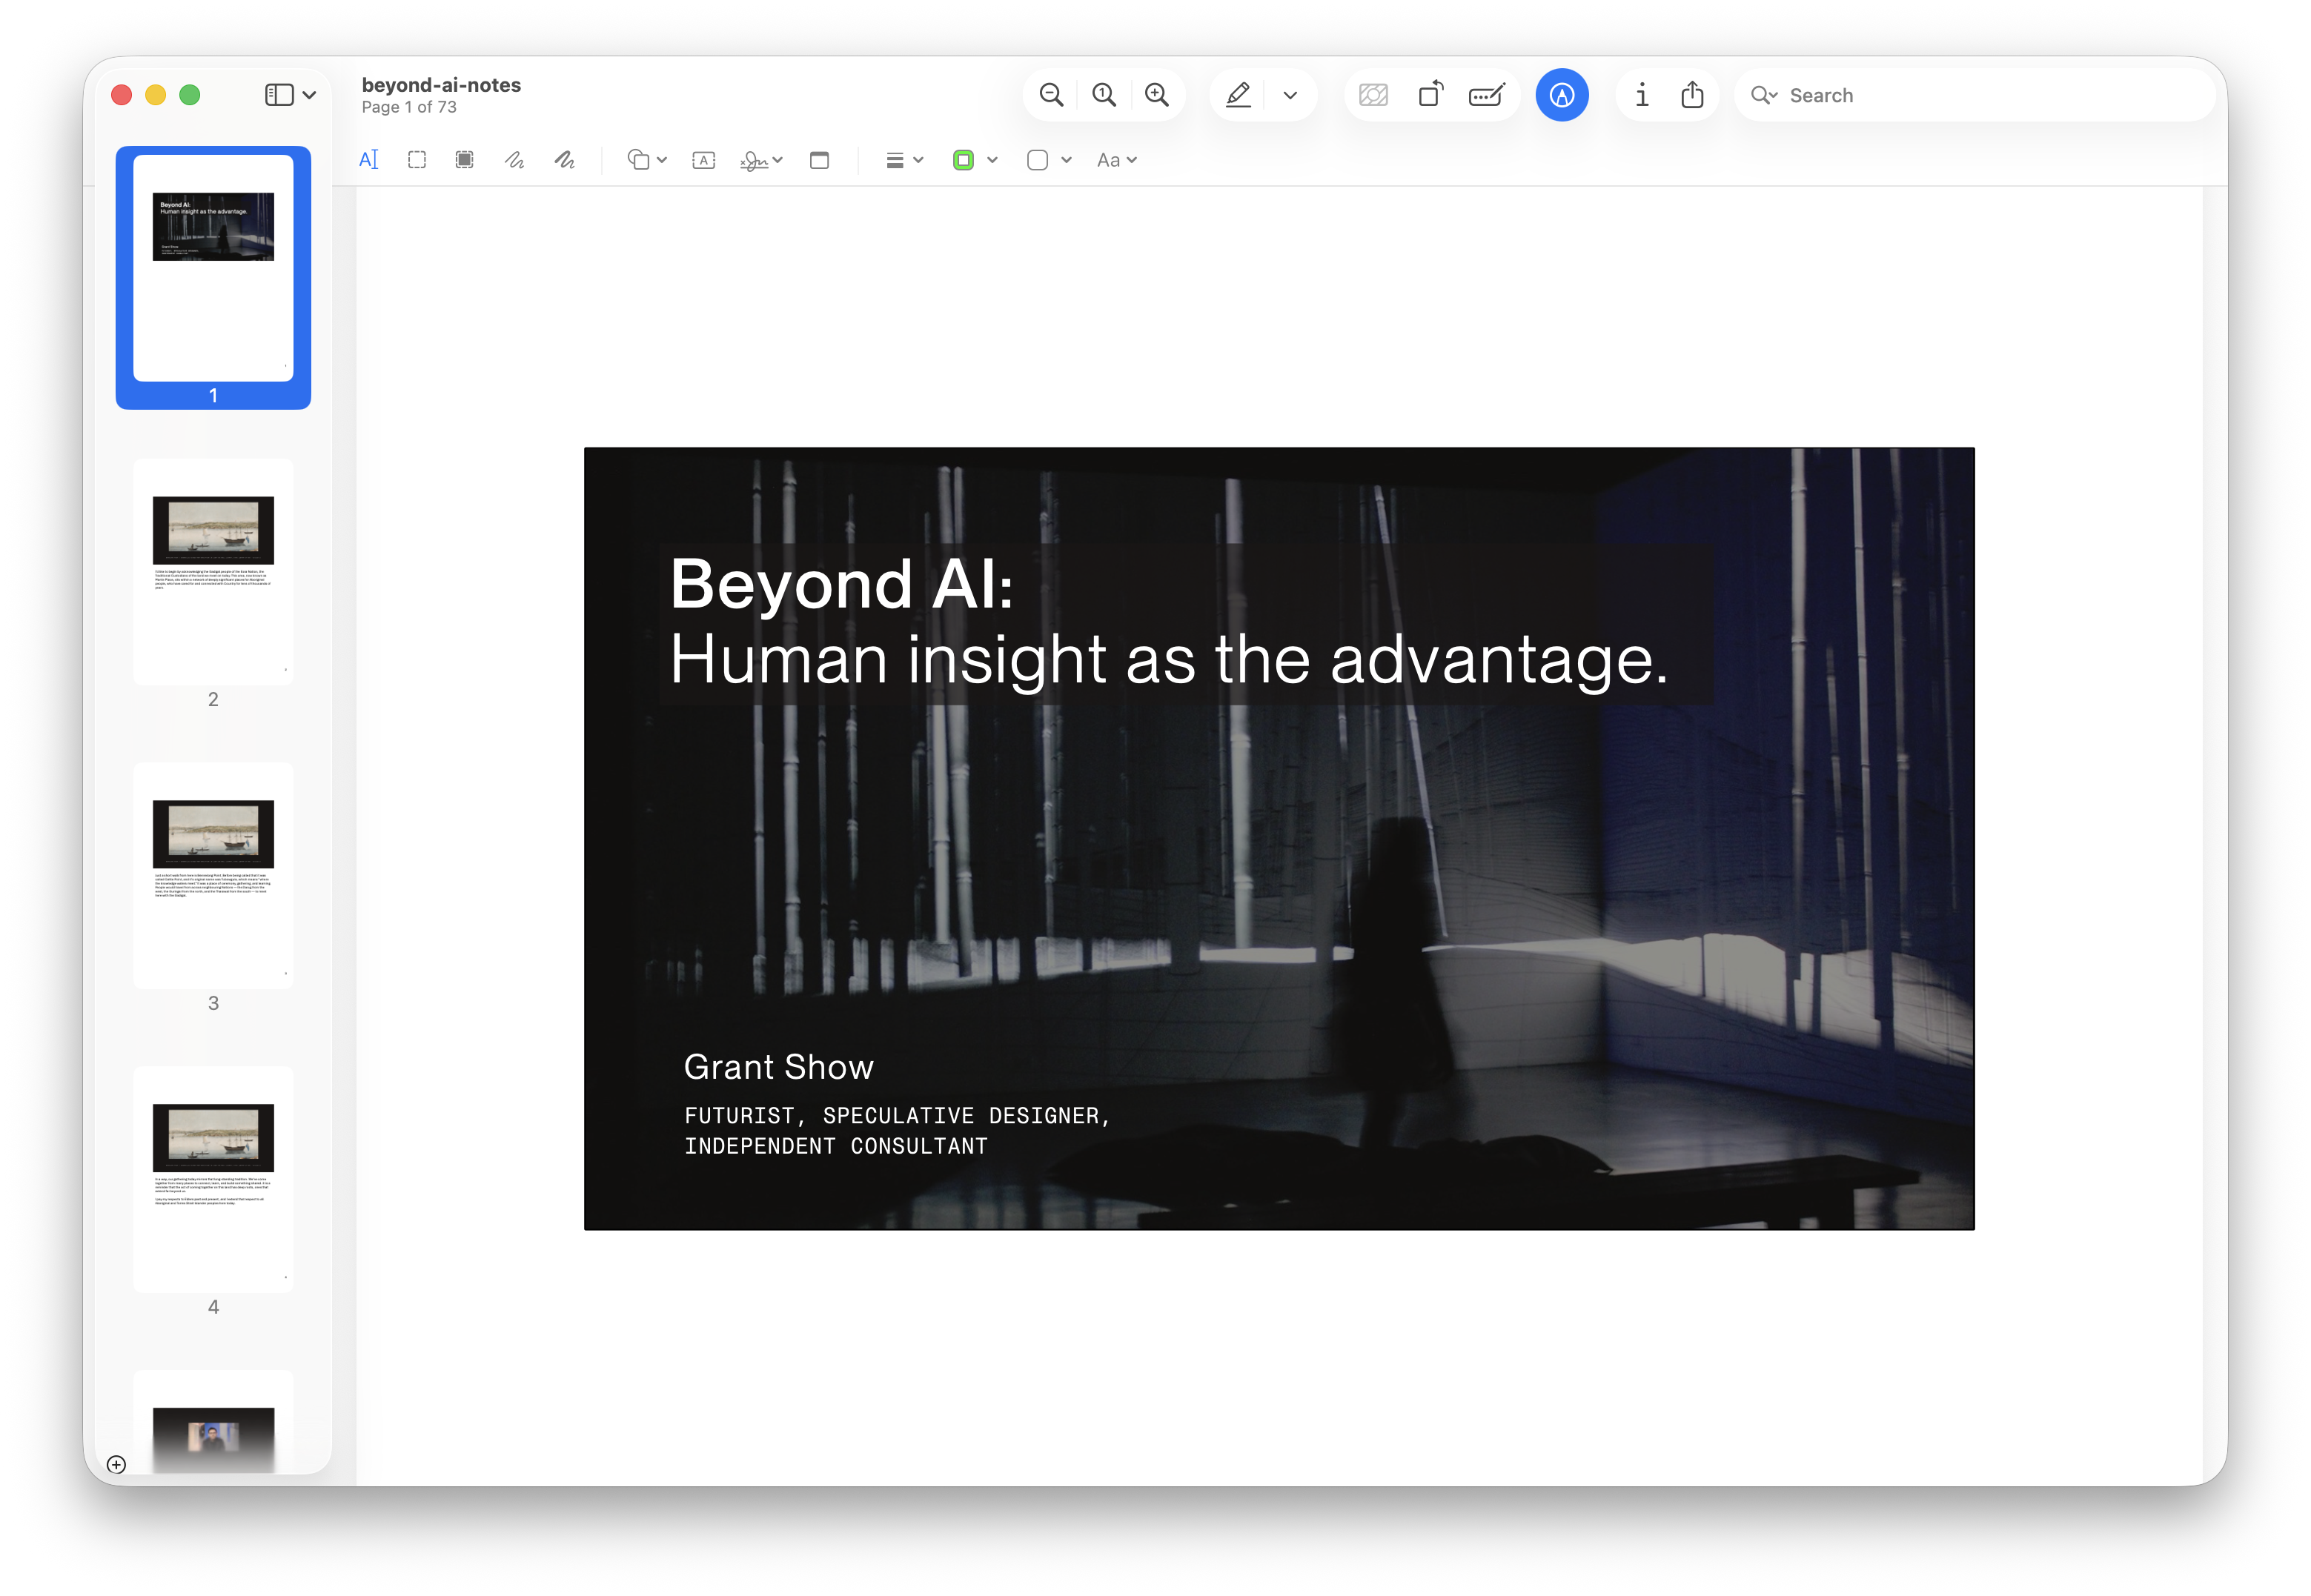Zoom out of the document
Viewport: 2311px width, 1596px height.
coord(1050,94)
